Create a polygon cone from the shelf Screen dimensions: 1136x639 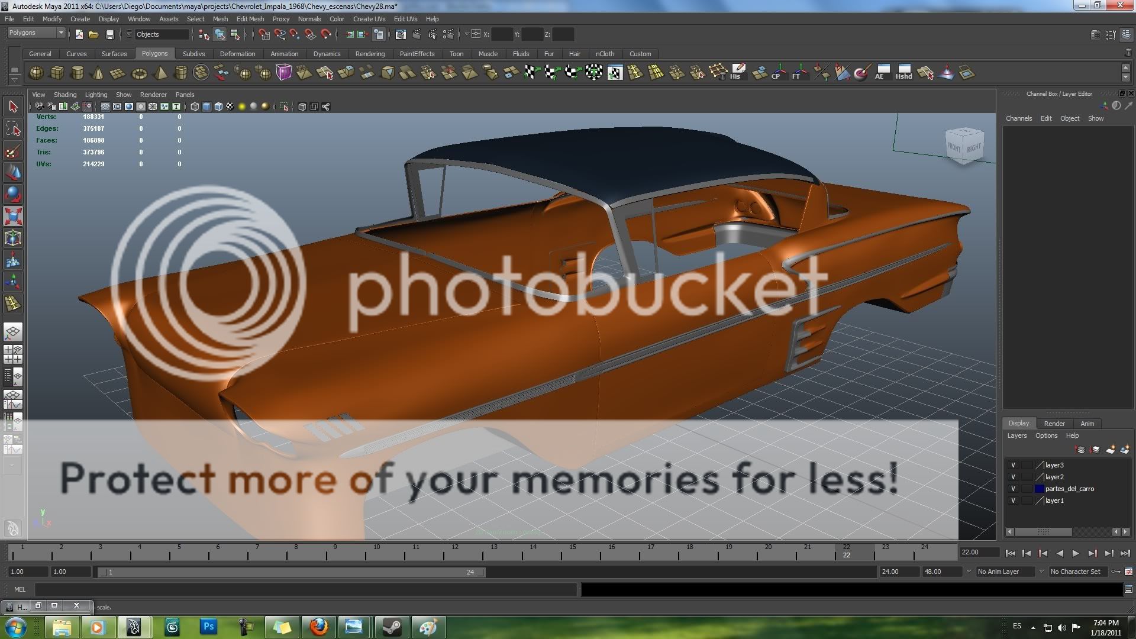(x=98, y=73)
